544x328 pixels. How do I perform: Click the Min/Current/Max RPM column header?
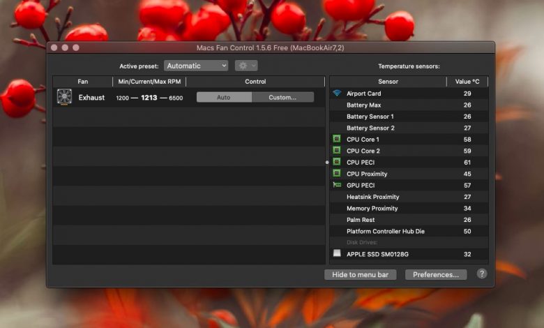149,82
